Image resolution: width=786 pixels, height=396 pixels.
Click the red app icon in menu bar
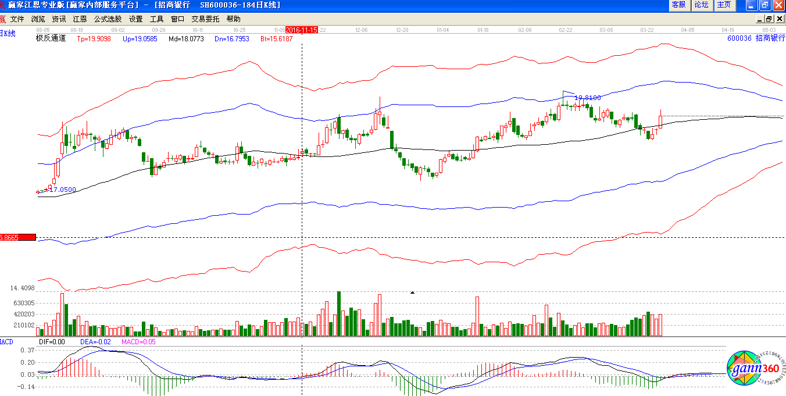click(x=3, y=19)
